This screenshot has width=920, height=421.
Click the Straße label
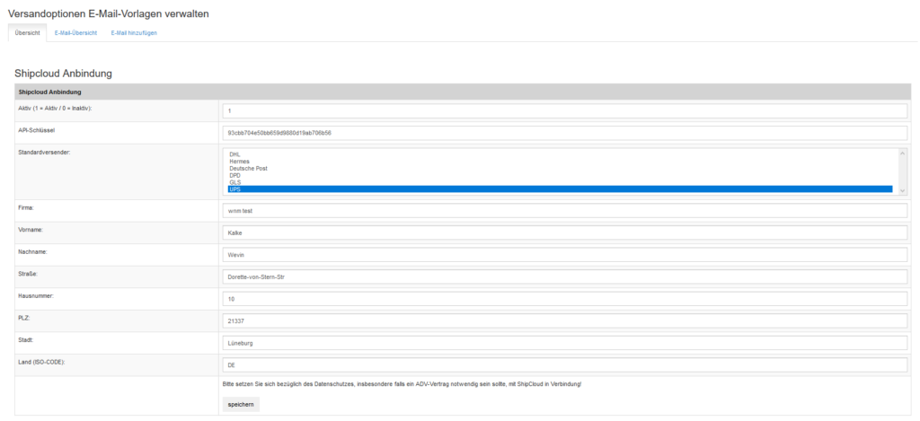(x=28, y=273)
